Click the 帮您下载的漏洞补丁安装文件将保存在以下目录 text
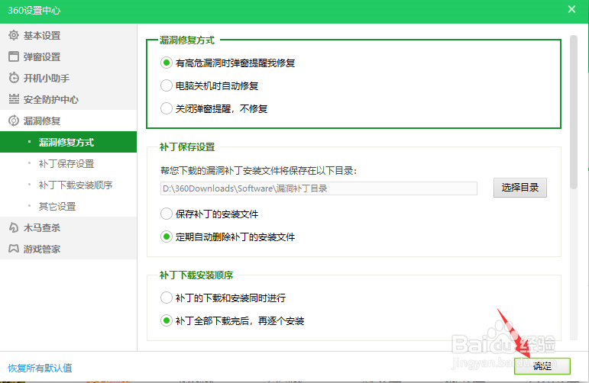Screen dimensions: 589x383 pos(258,171)
